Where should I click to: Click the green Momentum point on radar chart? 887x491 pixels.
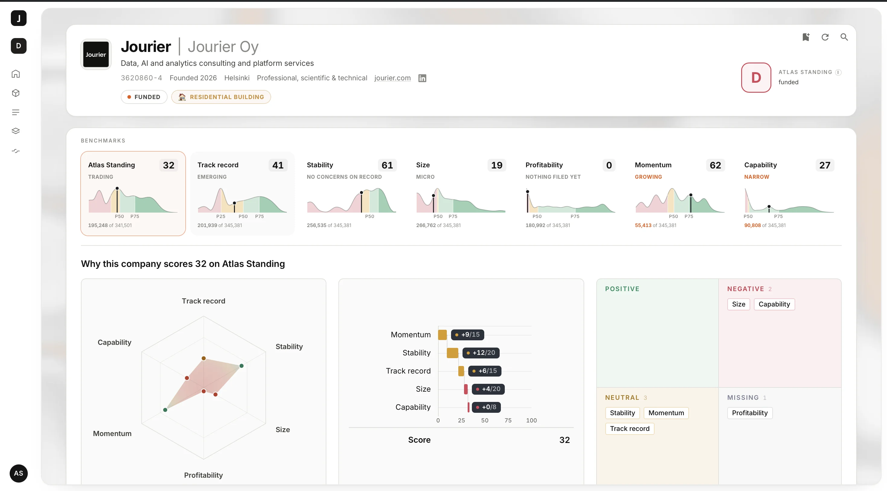165,410
